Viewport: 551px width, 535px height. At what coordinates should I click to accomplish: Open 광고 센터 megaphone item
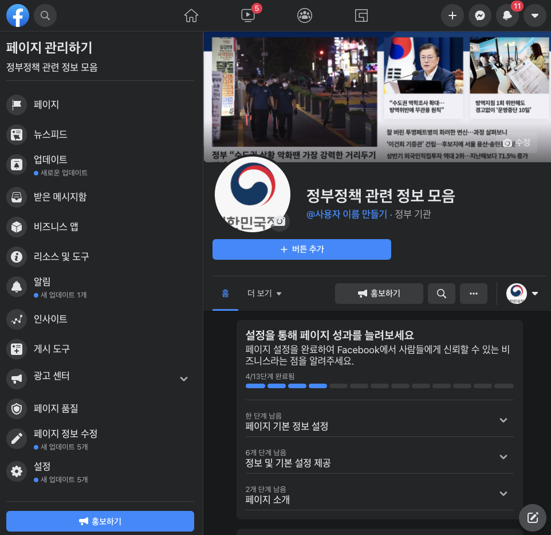tap(100, 379)
